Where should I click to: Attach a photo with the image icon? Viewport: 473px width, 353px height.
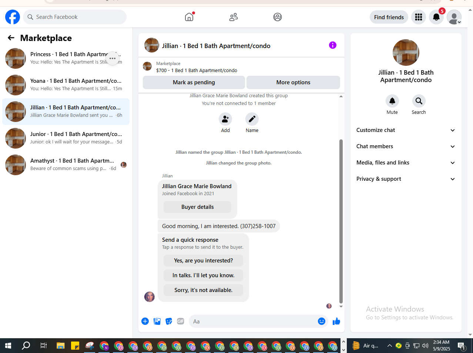[157, 321]
